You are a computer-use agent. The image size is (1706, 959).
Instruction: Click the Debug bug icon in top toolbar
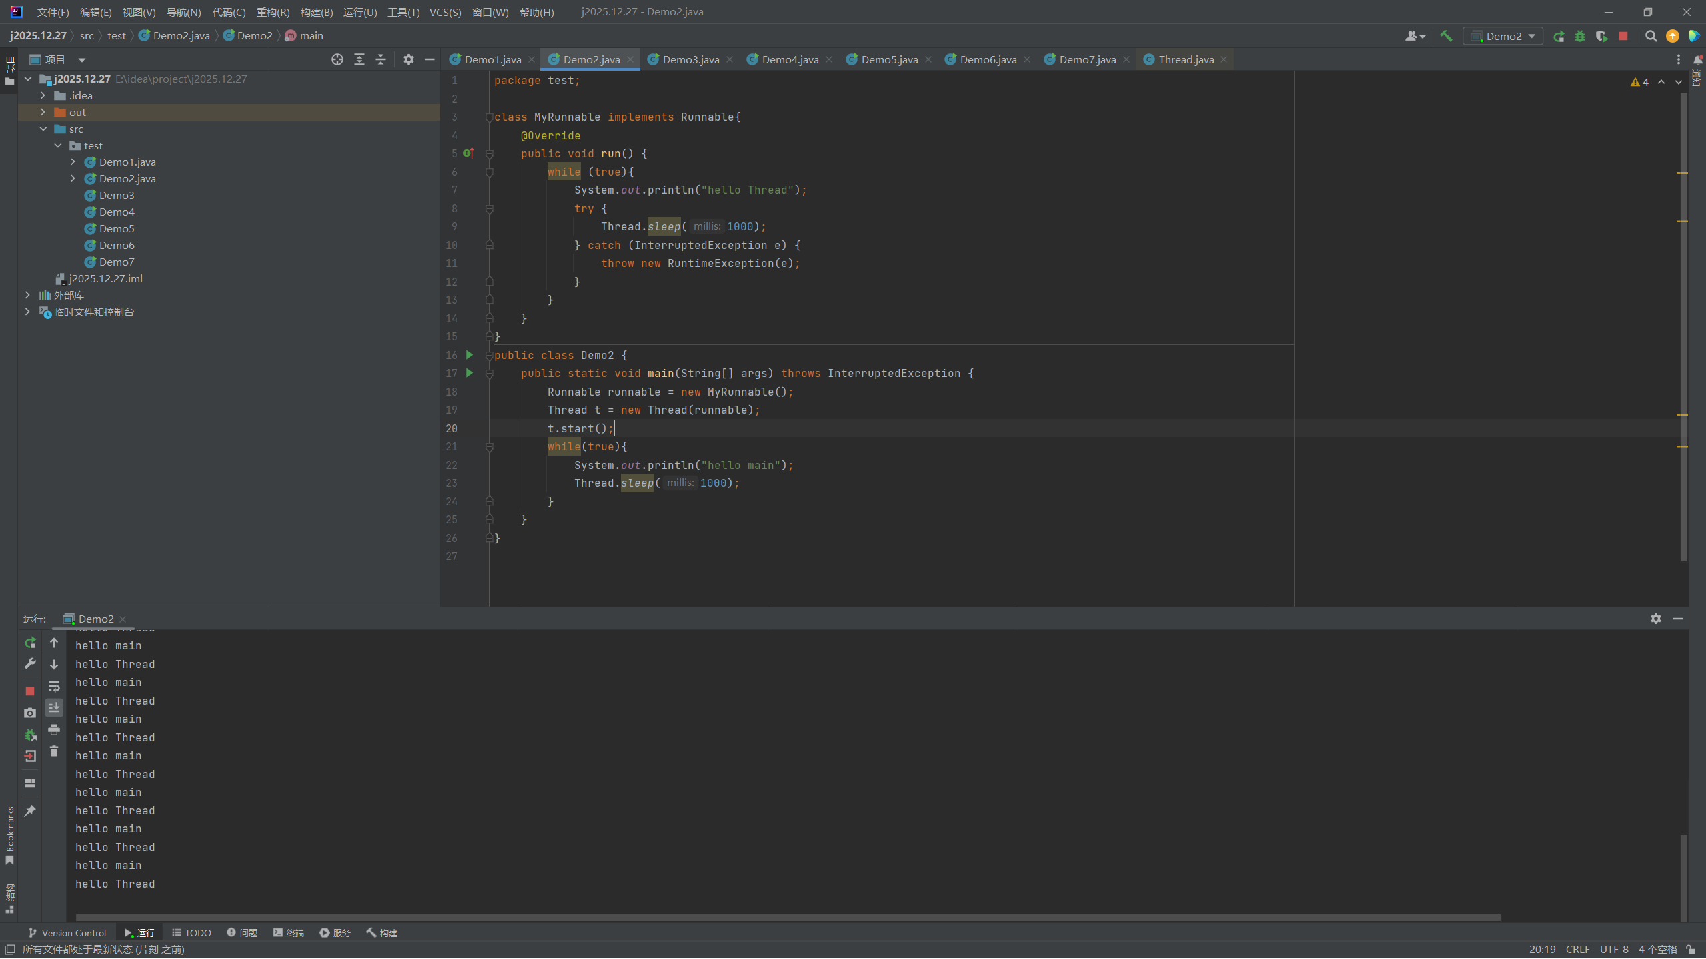pyautogui.click(x=1580, y=36)
